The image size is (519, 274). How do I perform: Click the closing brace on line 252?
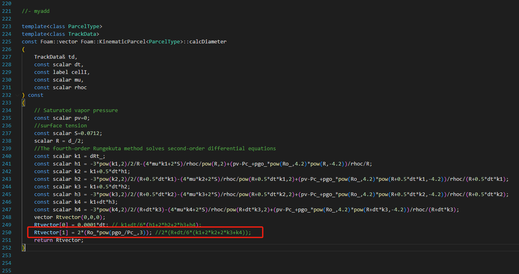click(x=23, y=248)
